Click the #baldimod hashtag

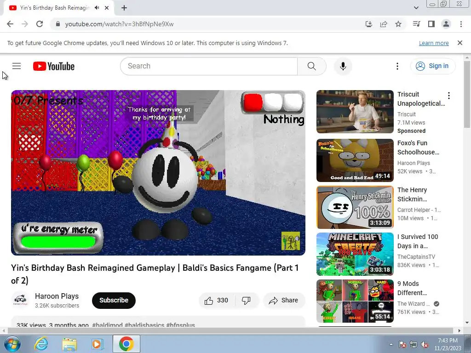[107, 325]
